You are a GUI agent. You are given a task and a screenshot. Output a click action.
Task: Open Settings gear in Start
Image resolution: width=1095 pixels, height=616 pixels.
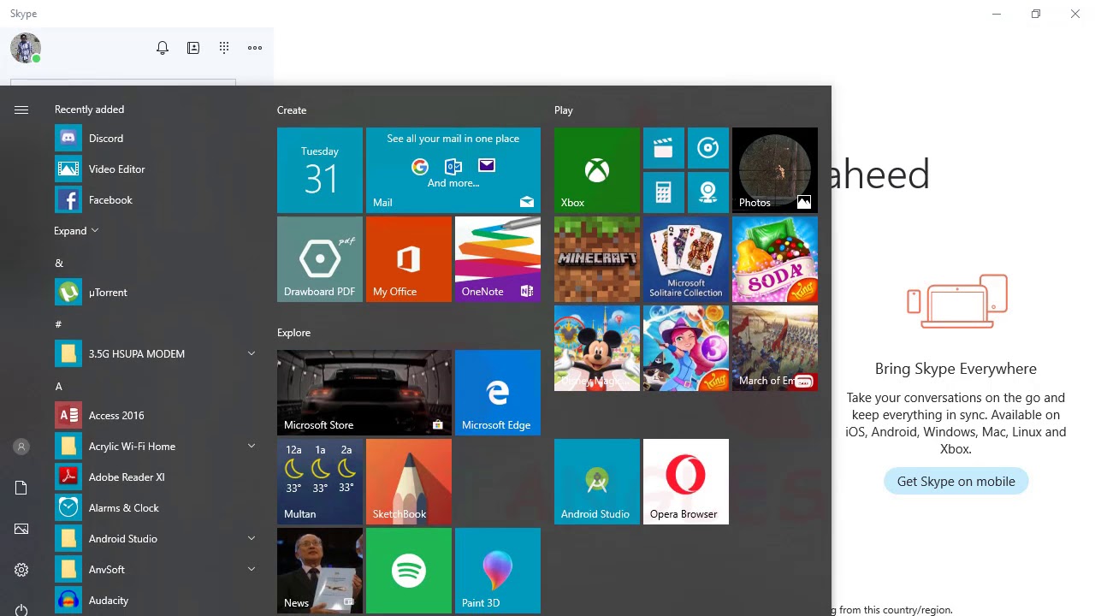click(21, 570)
